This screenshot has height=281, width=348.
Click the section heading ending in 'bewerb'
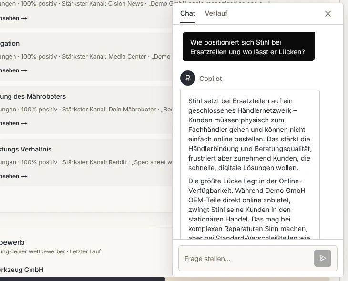click(12, 242)
